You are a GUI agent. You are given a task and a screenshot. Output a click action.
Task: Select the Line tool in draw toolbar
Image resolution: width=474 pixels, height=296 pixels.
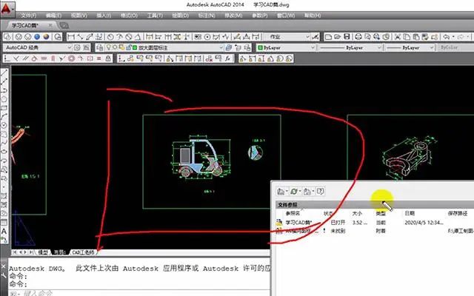click(x=4, y=73)
